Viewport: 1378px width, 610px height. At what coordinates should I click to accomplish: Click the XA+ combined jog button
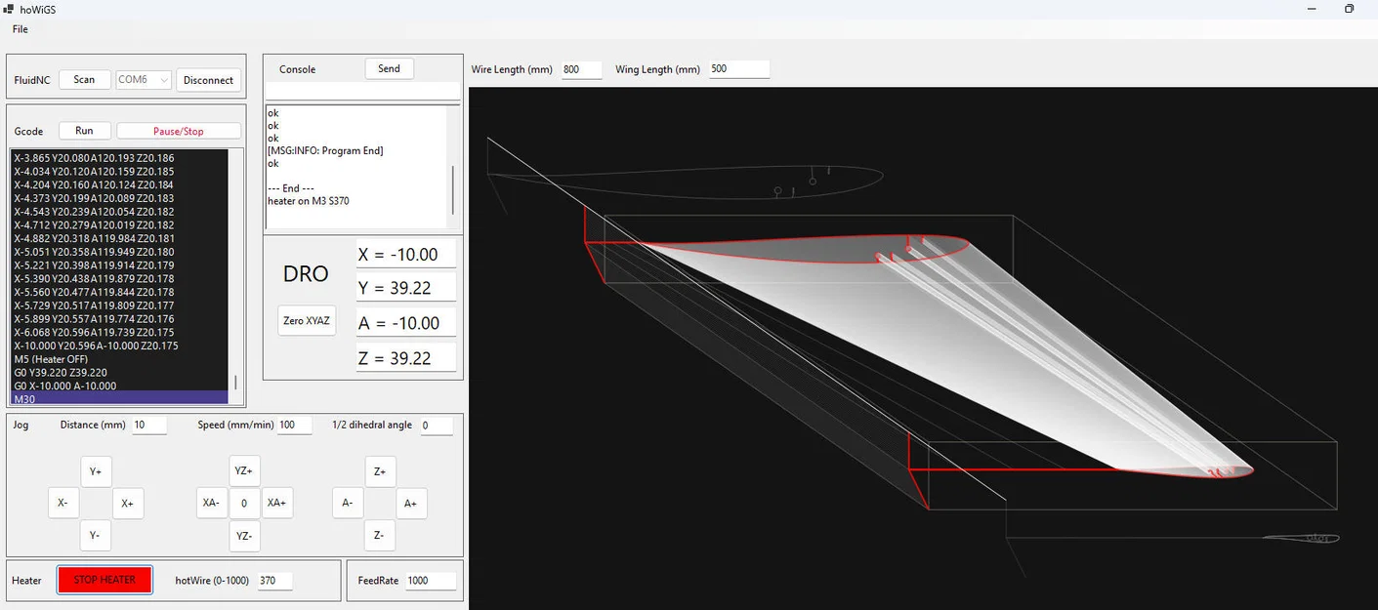276,503
